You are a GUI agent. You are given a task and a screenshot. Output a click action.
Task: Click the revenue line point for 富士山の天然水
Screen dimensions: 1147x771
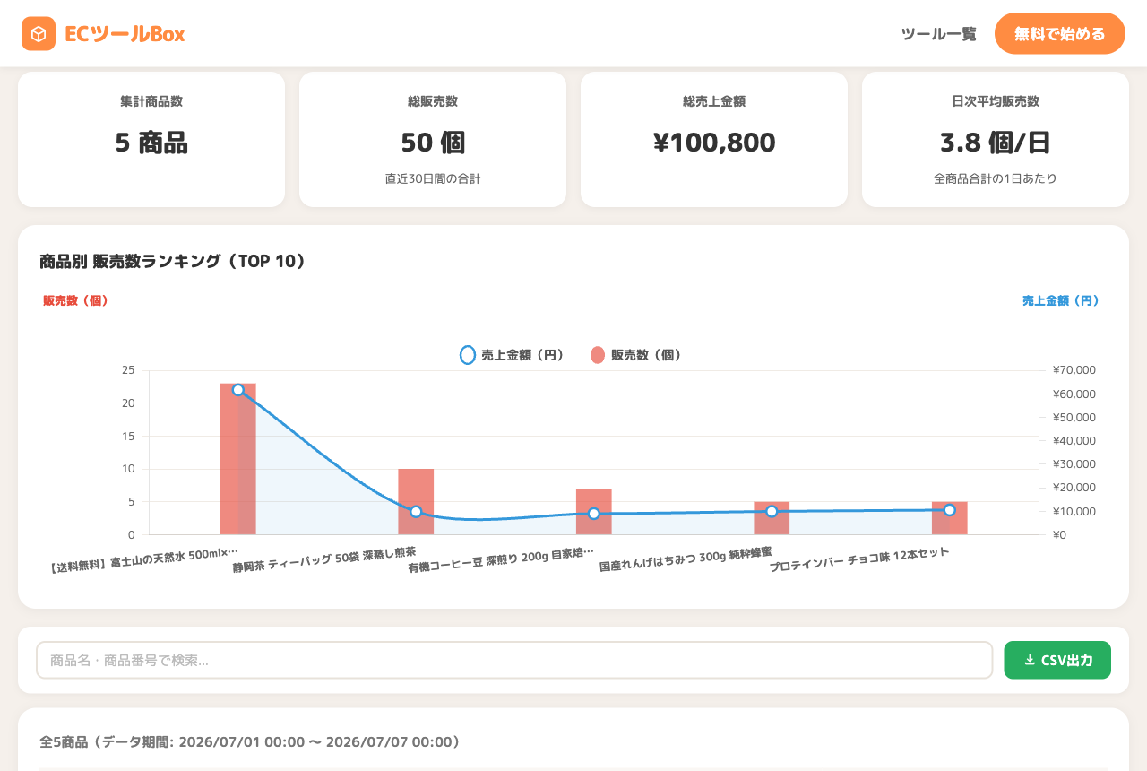(x=238, y=390)
